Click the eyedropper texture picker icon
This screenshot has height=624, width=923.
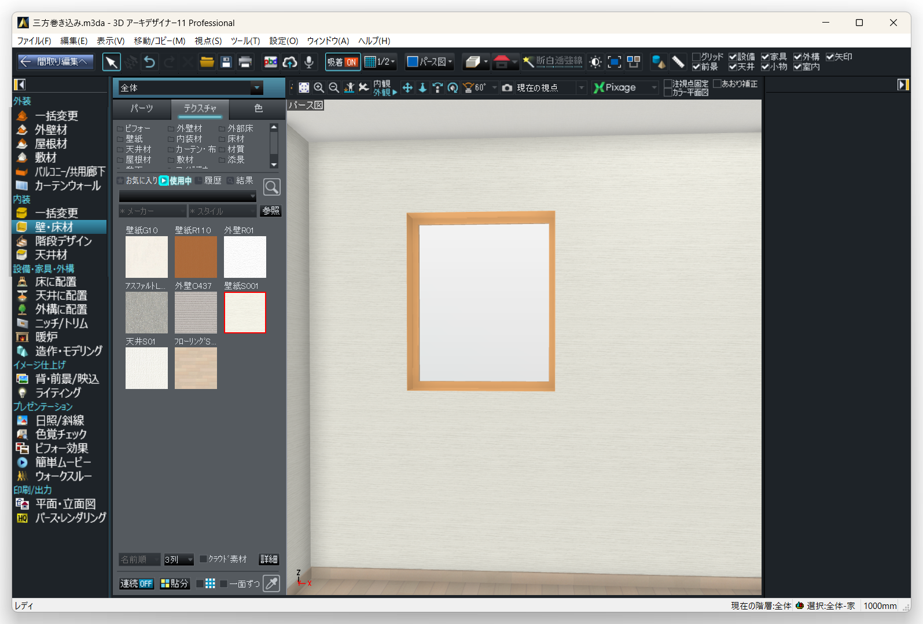coord(271,583)
